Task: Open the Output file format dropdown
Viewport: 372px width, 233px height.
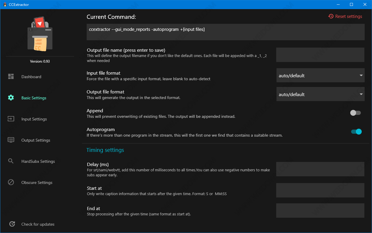Action: pyautogui.click(x=321, y=94)
